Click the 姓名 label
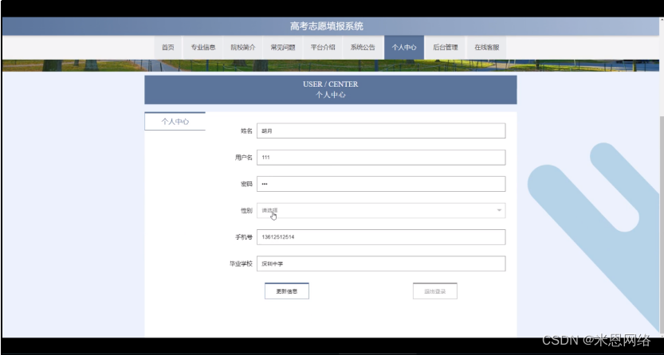Screen dimensions: 664x355 [246, 131]
